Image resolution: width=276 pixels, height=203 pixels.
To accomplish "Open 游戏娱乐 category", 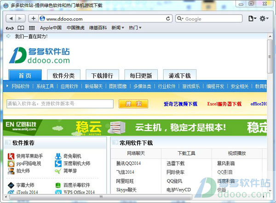I will (191, 86).
